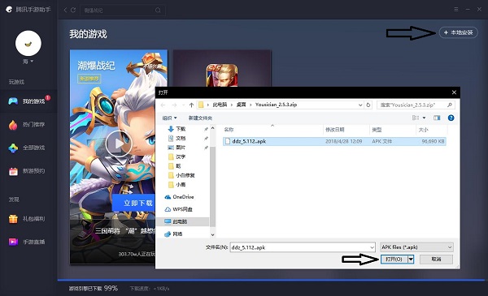The width and height of the screenshot is (488, 296).
Task: Select the ddz_5.112.apk file
Action: point(334,141)
